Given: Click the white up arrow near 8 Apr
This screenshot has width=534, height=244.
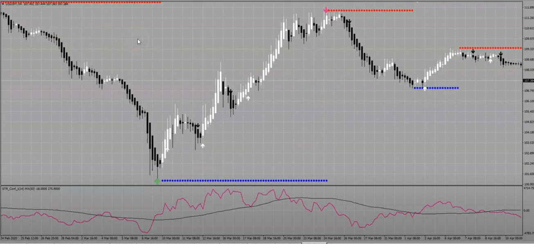Looking at the screenshot, I should pyautogui.click(x=491, y=61).
